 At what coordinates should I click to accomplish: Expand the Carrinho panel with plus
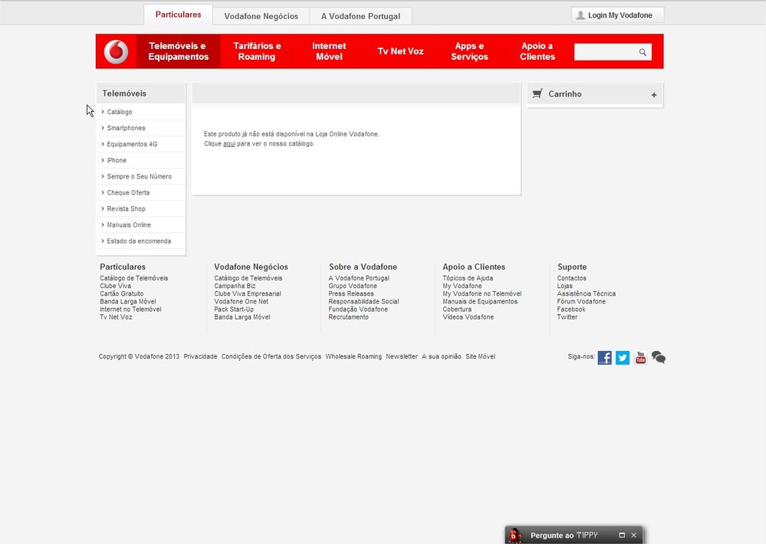pos(654,95)
